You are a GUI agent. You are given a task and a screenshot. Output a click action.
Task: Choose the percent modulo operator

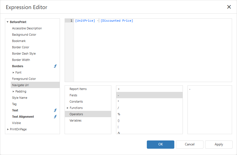[149, 114]
